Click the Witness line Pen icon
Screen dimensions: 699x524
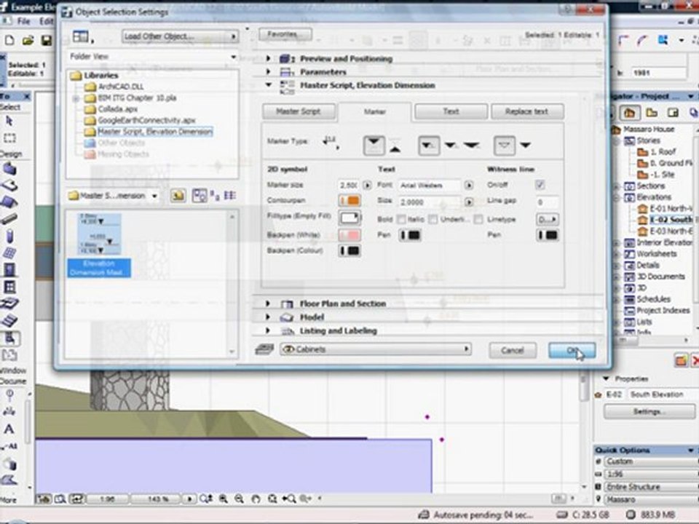pyautogui.click(x=548, y=235)
